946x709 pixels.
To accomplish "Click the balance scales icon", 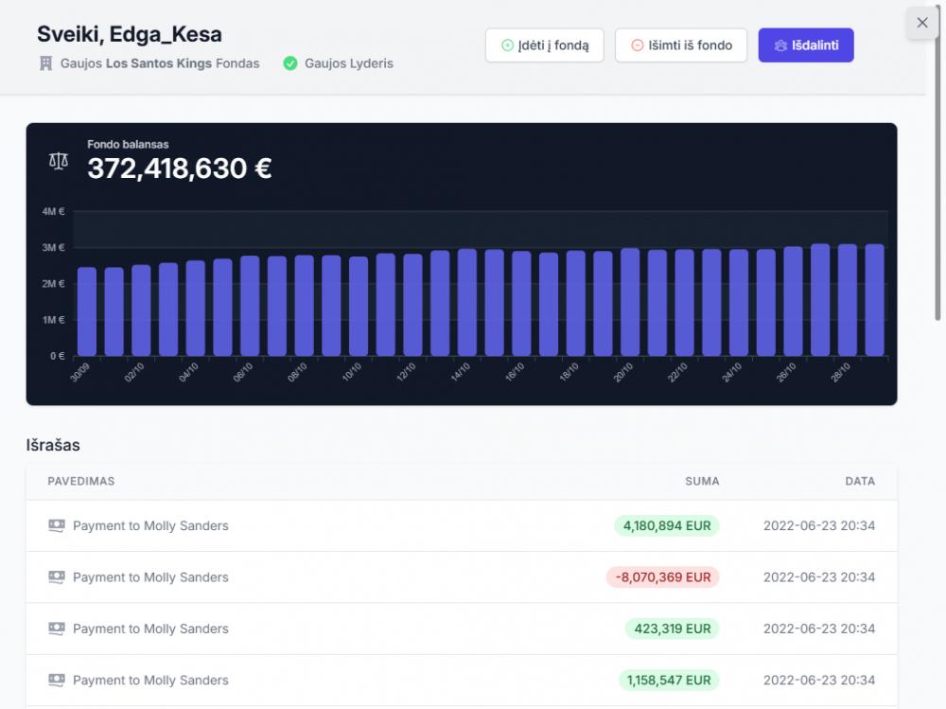I will pyautogui.click(x=59, y=161).
